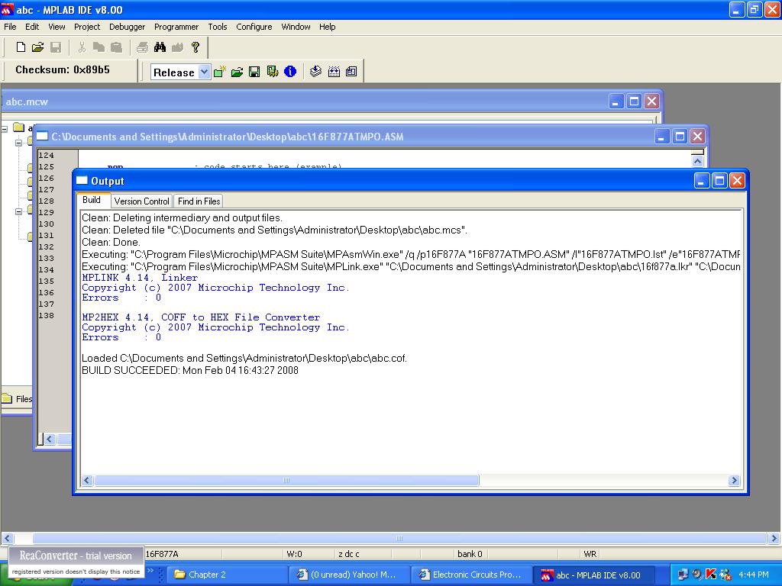Click the Kaspersky red K tray icon
Viewport: 782px width, 586px height.
(x=711, y=575)
